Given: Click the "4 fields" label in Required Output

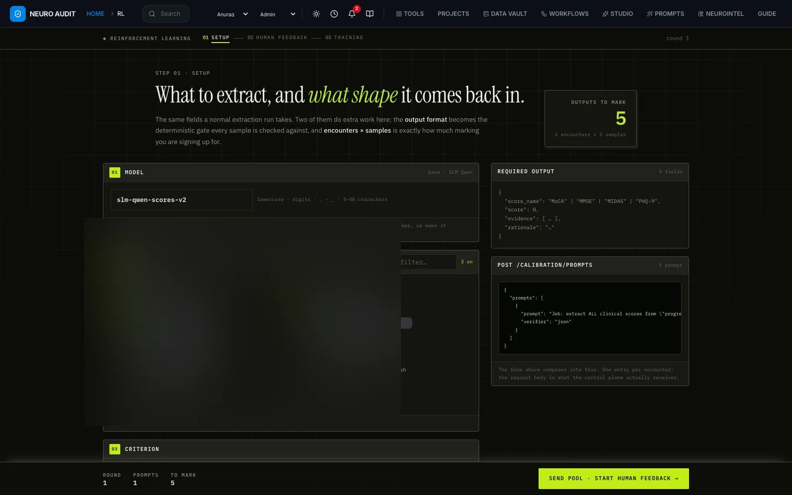Looking at the screenshot, I should (x=671, y=172).
